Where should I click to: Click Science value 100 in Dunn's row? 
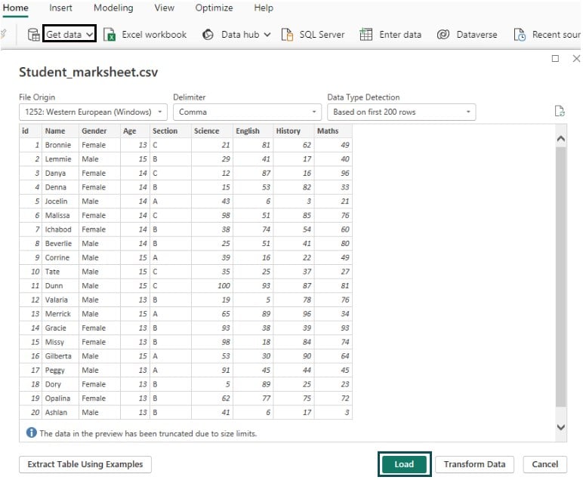pos(212,286)
